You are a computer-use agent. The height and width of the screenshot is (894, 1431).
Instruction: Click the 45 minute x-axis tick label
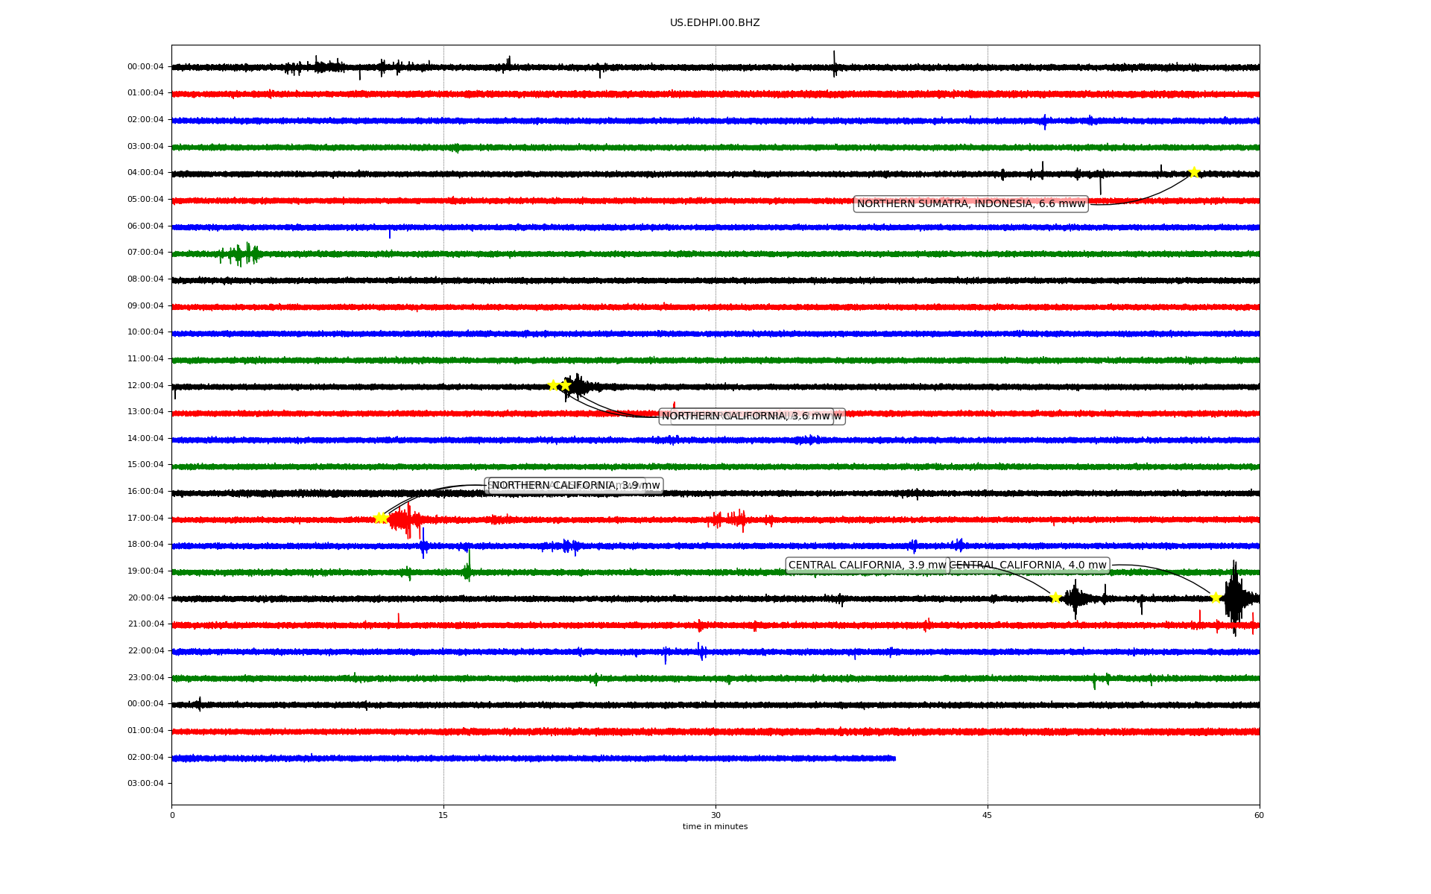point(988,815)
